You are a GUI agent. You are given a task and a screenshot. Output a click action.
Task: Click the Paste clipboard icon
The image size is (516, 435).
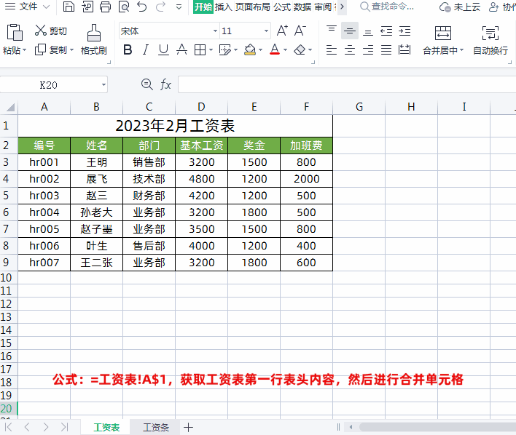(15, 33)
